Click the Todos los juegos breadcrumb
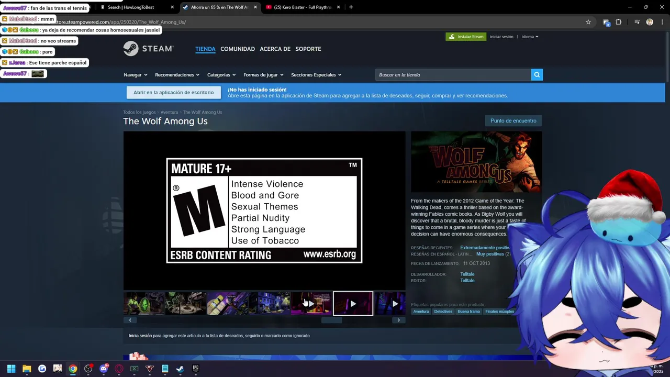The image size is (670, 377). pyautogui.click(x=139, y=112)
